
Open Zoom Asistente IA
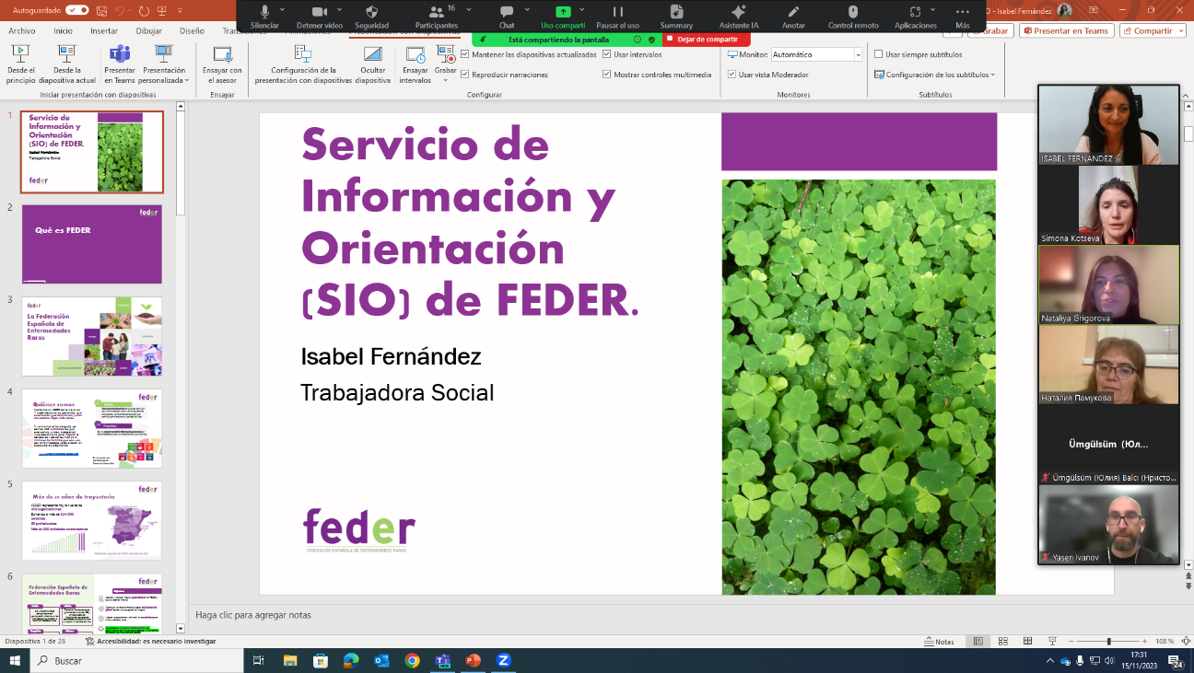point(738,12)
